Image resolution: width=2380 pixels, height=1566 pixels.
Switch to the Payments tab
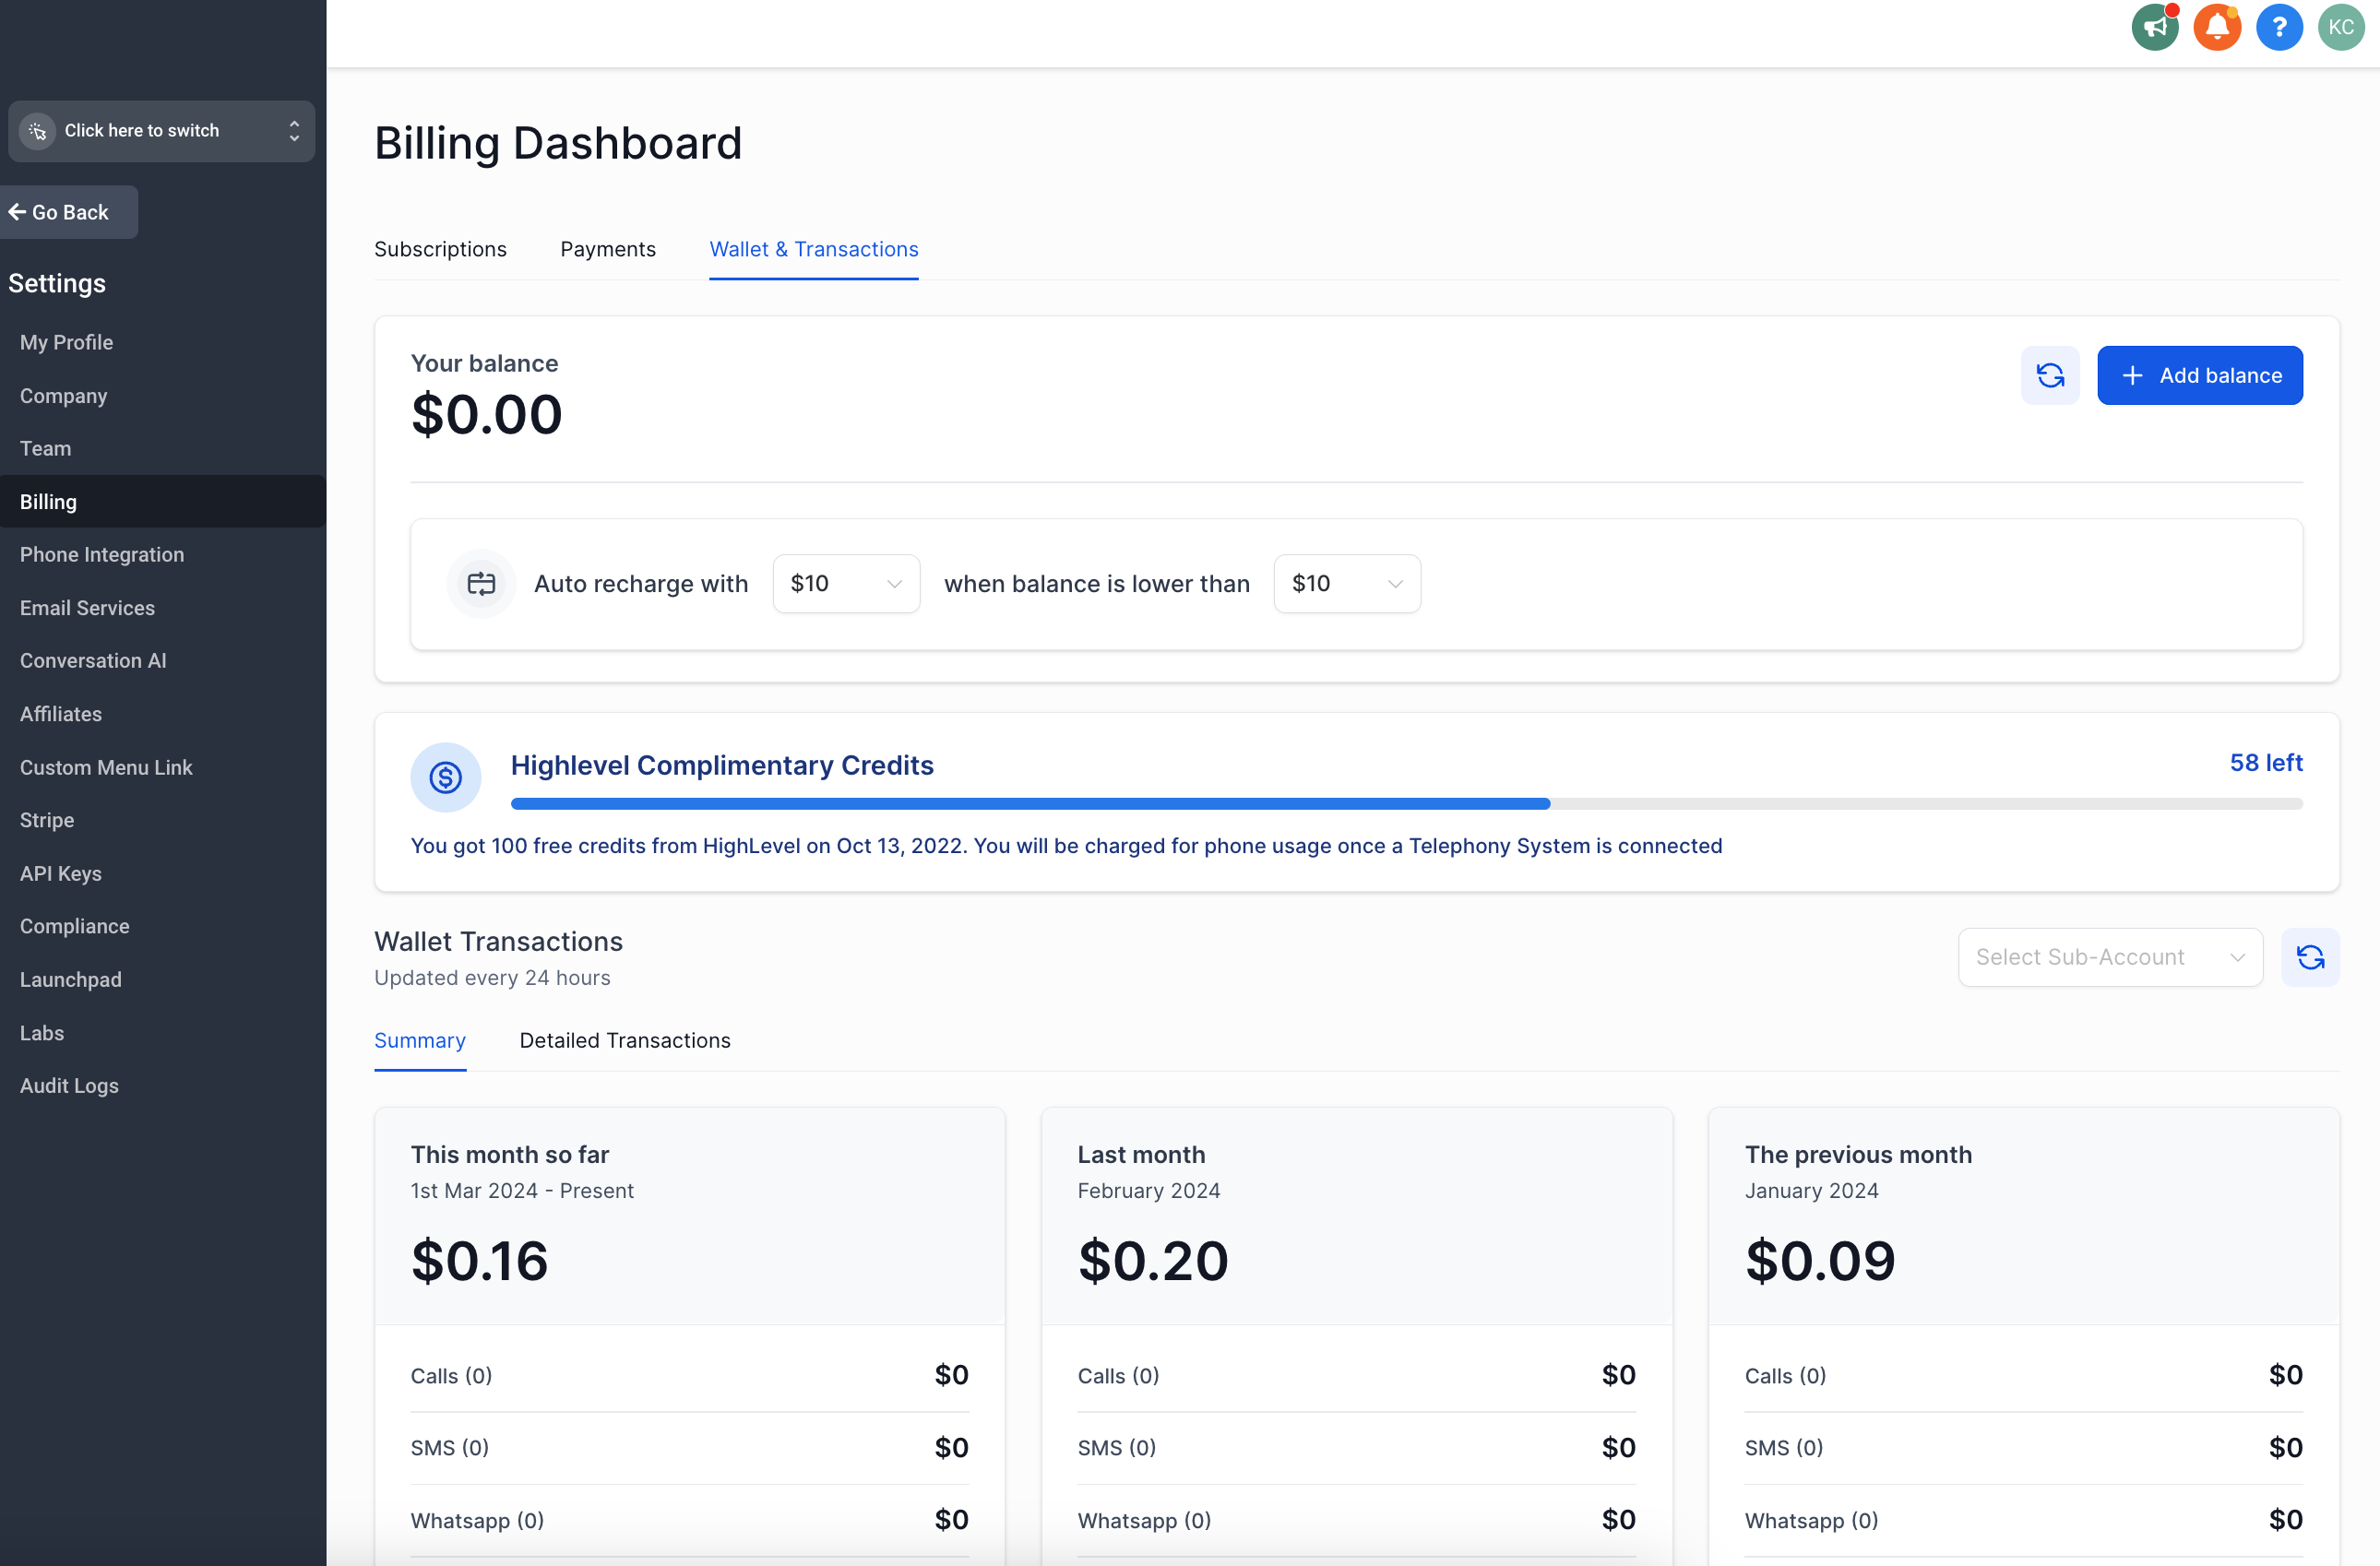coord(607,249)
